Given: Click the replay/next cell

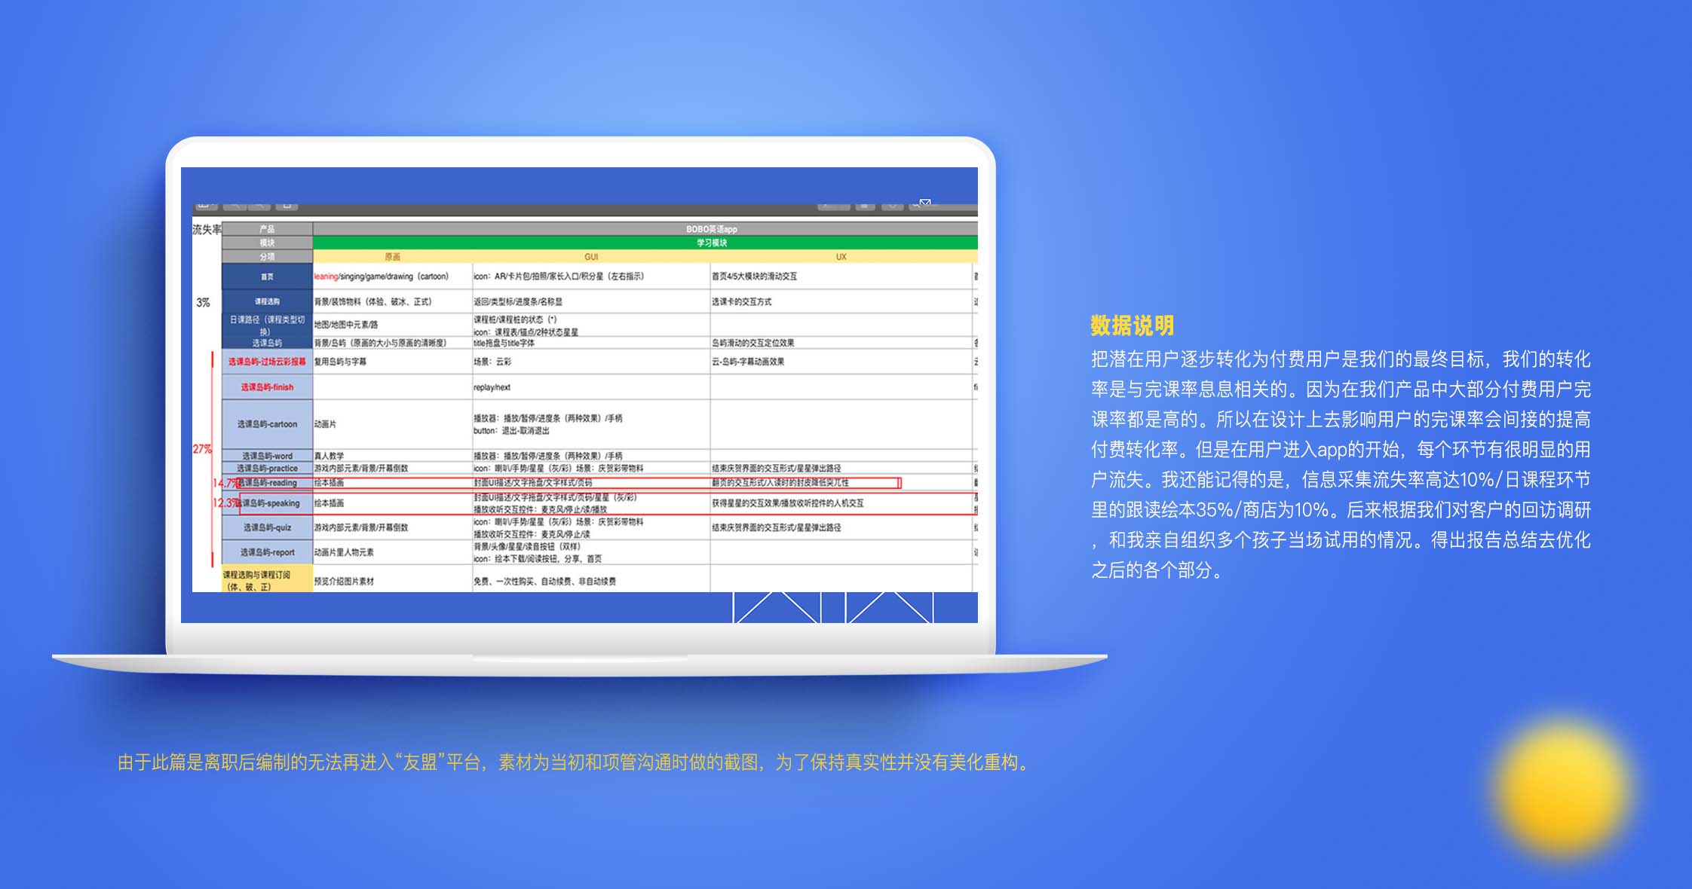Looking at the screenshot, I should coord(492,387).
